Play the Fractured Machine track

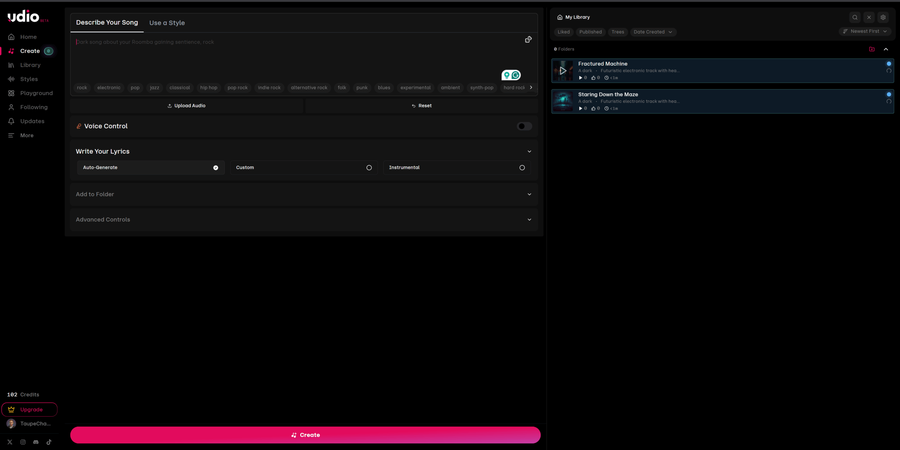coord(563,71)
